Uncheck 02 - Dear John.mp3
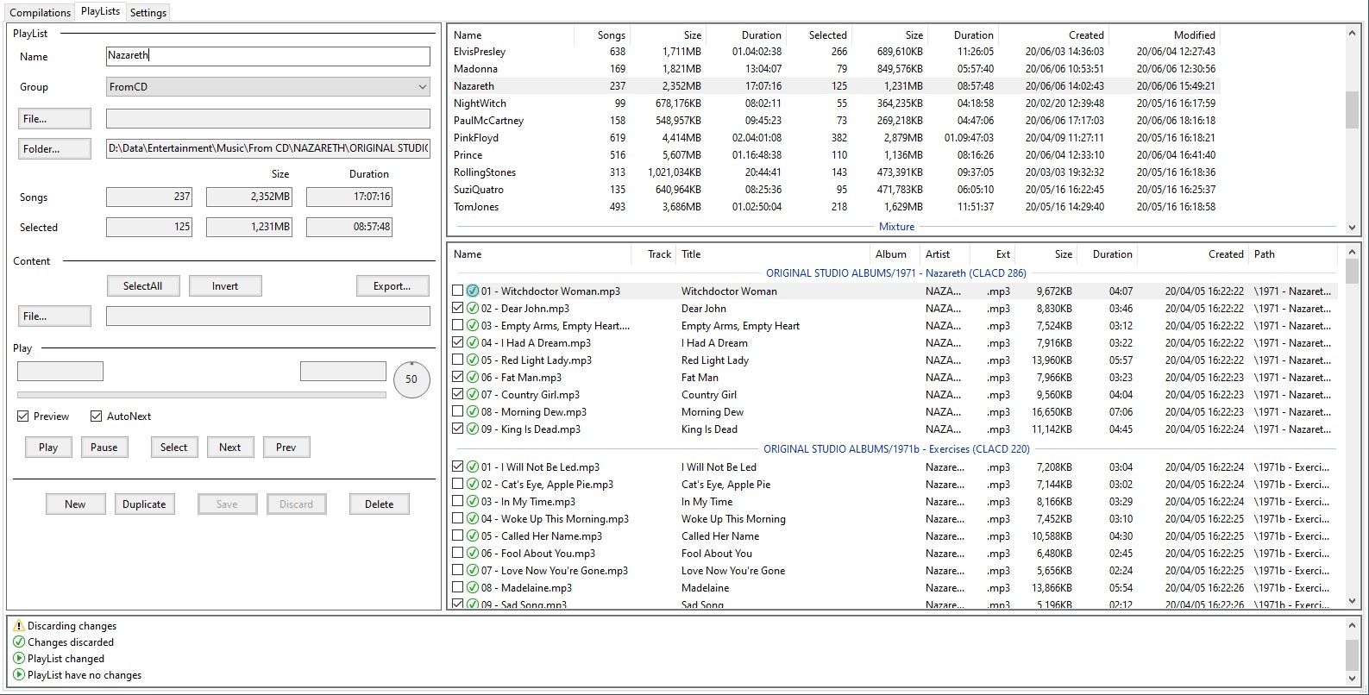The width and height of the screenshot is (1369, 695). pos(458,309)
